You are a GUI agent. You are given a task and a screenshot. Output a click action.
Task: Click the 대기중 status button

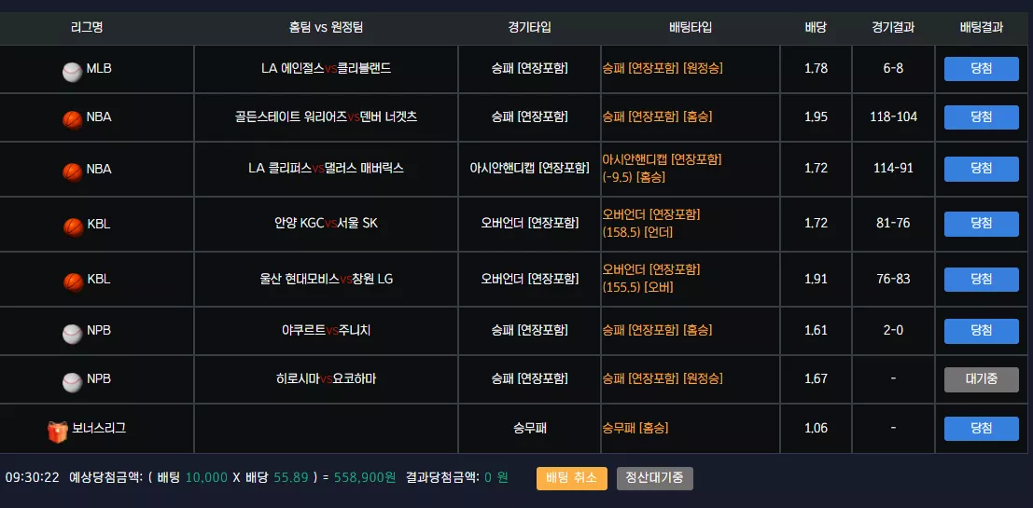pyautogui.click(x=981, y=379)
